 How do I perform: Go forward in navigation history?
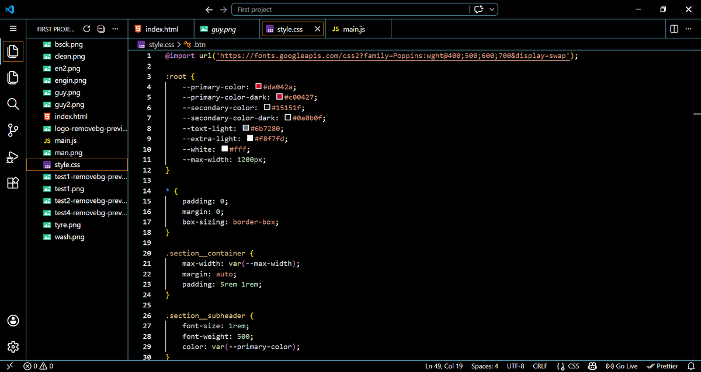tap(223, 9)
